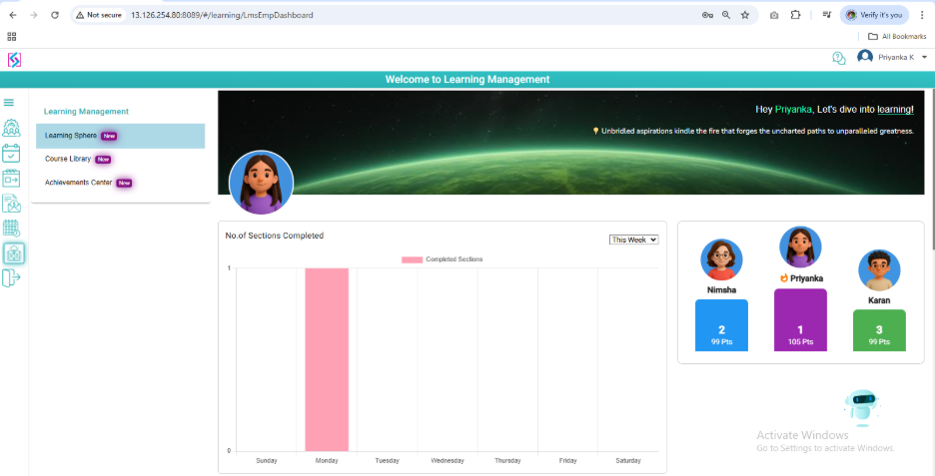Open the calendar with clock sidebar icon
This screenshot has height=476, width=935.
coord(11,229)
